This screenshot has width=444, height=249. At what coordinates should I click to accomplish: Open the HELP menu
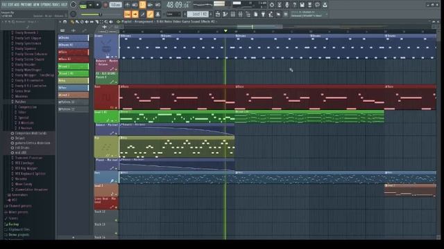pyautogui.click(x=64, y=5)
